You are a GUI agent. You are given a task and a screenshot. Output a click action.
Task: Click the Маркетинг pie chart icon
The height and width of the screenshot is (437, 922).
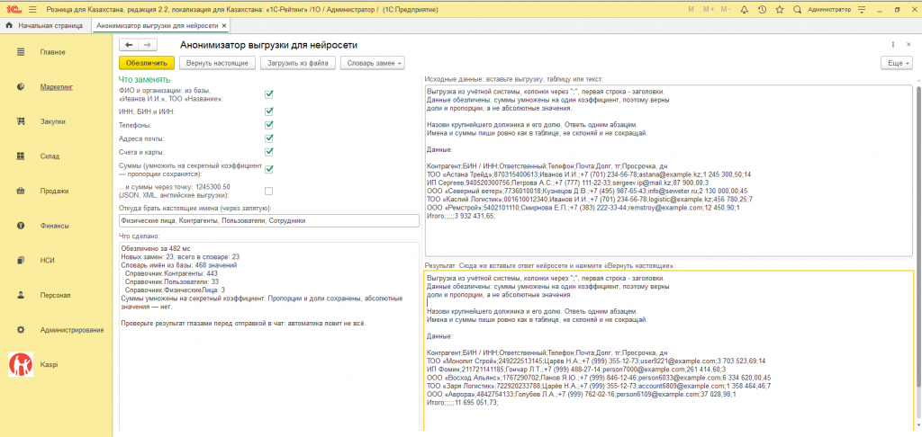click(21, 87)
